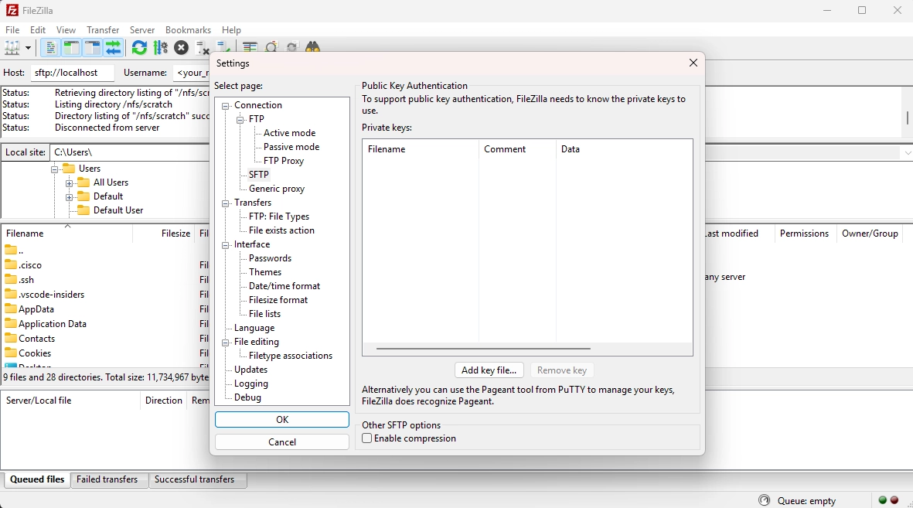
Task: Click the AppData folder icon
Action: pos(11,309)
